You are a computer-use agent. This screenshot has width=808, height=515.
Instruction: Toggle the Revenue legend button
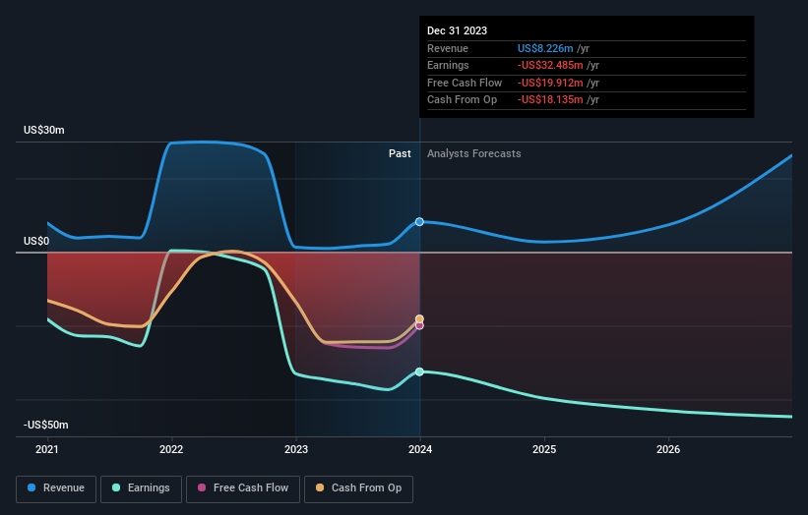coord(56,488)
